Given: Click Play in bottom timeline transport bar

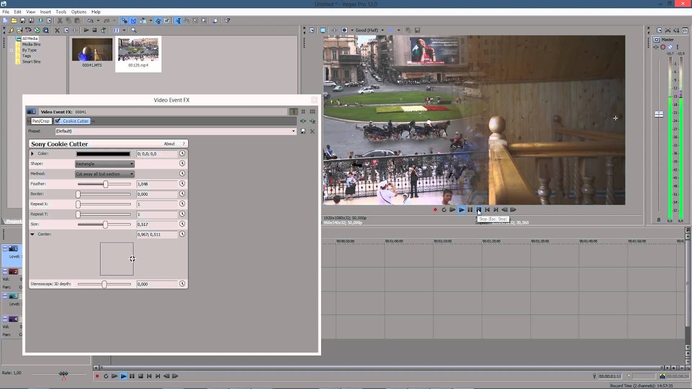Looking at the screenshot, I should pos(123,376).
